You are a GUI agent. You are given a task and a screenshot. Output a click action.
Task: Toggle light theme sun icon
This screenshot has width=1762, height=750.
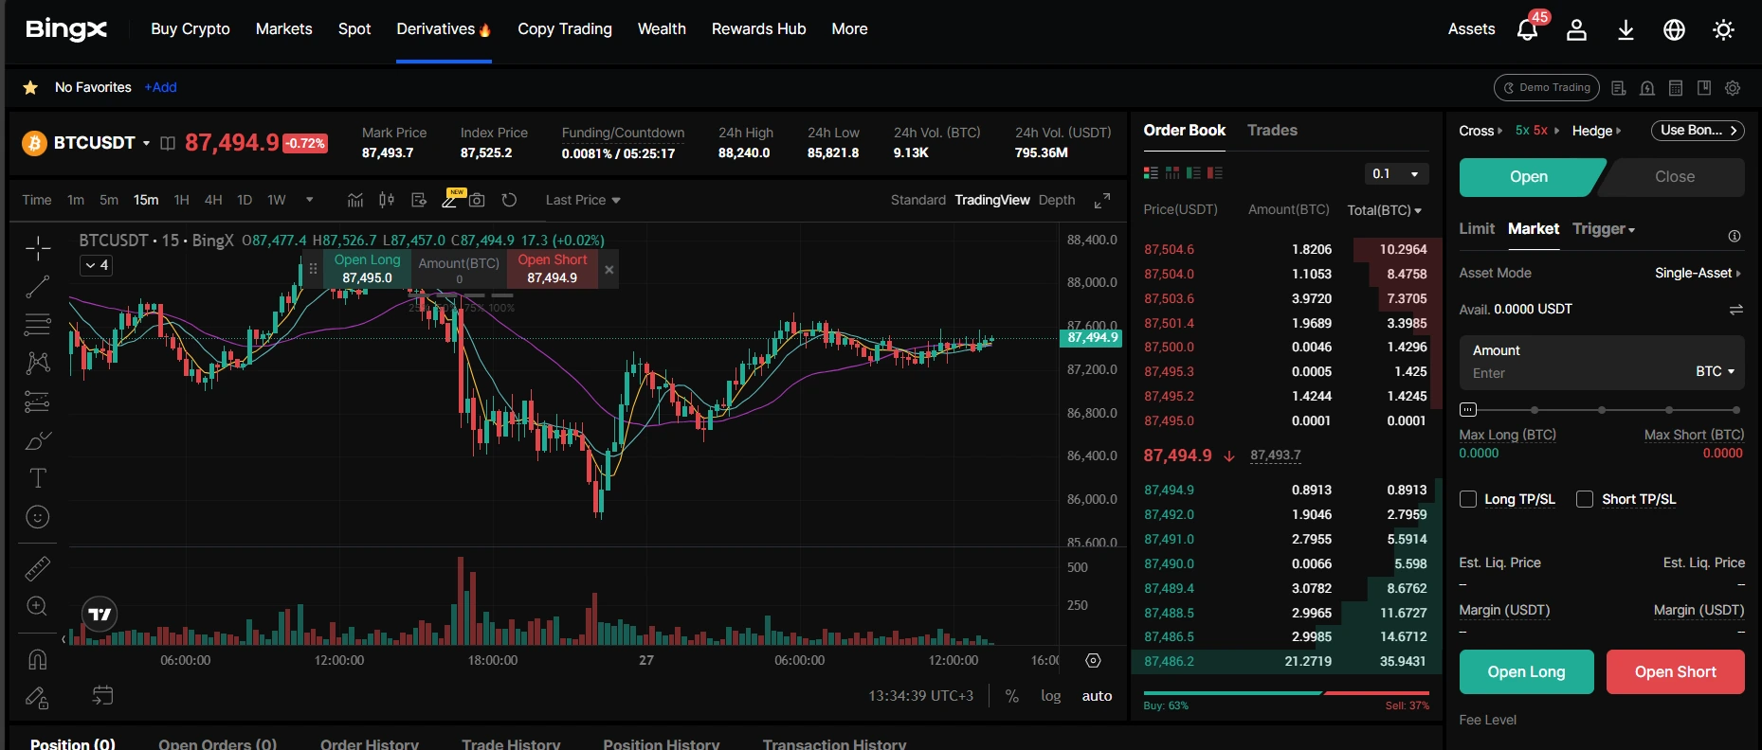(1724, 29)
